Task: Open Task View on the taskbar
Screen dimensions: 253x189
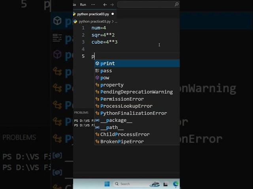Action: [x=165, y=184]
